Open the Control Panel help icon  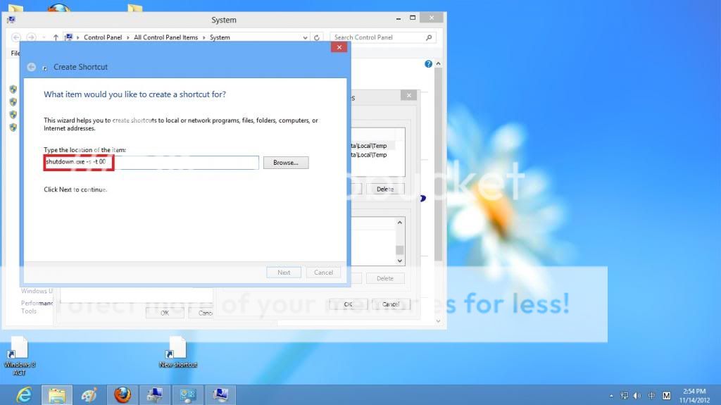click(428, 64)
